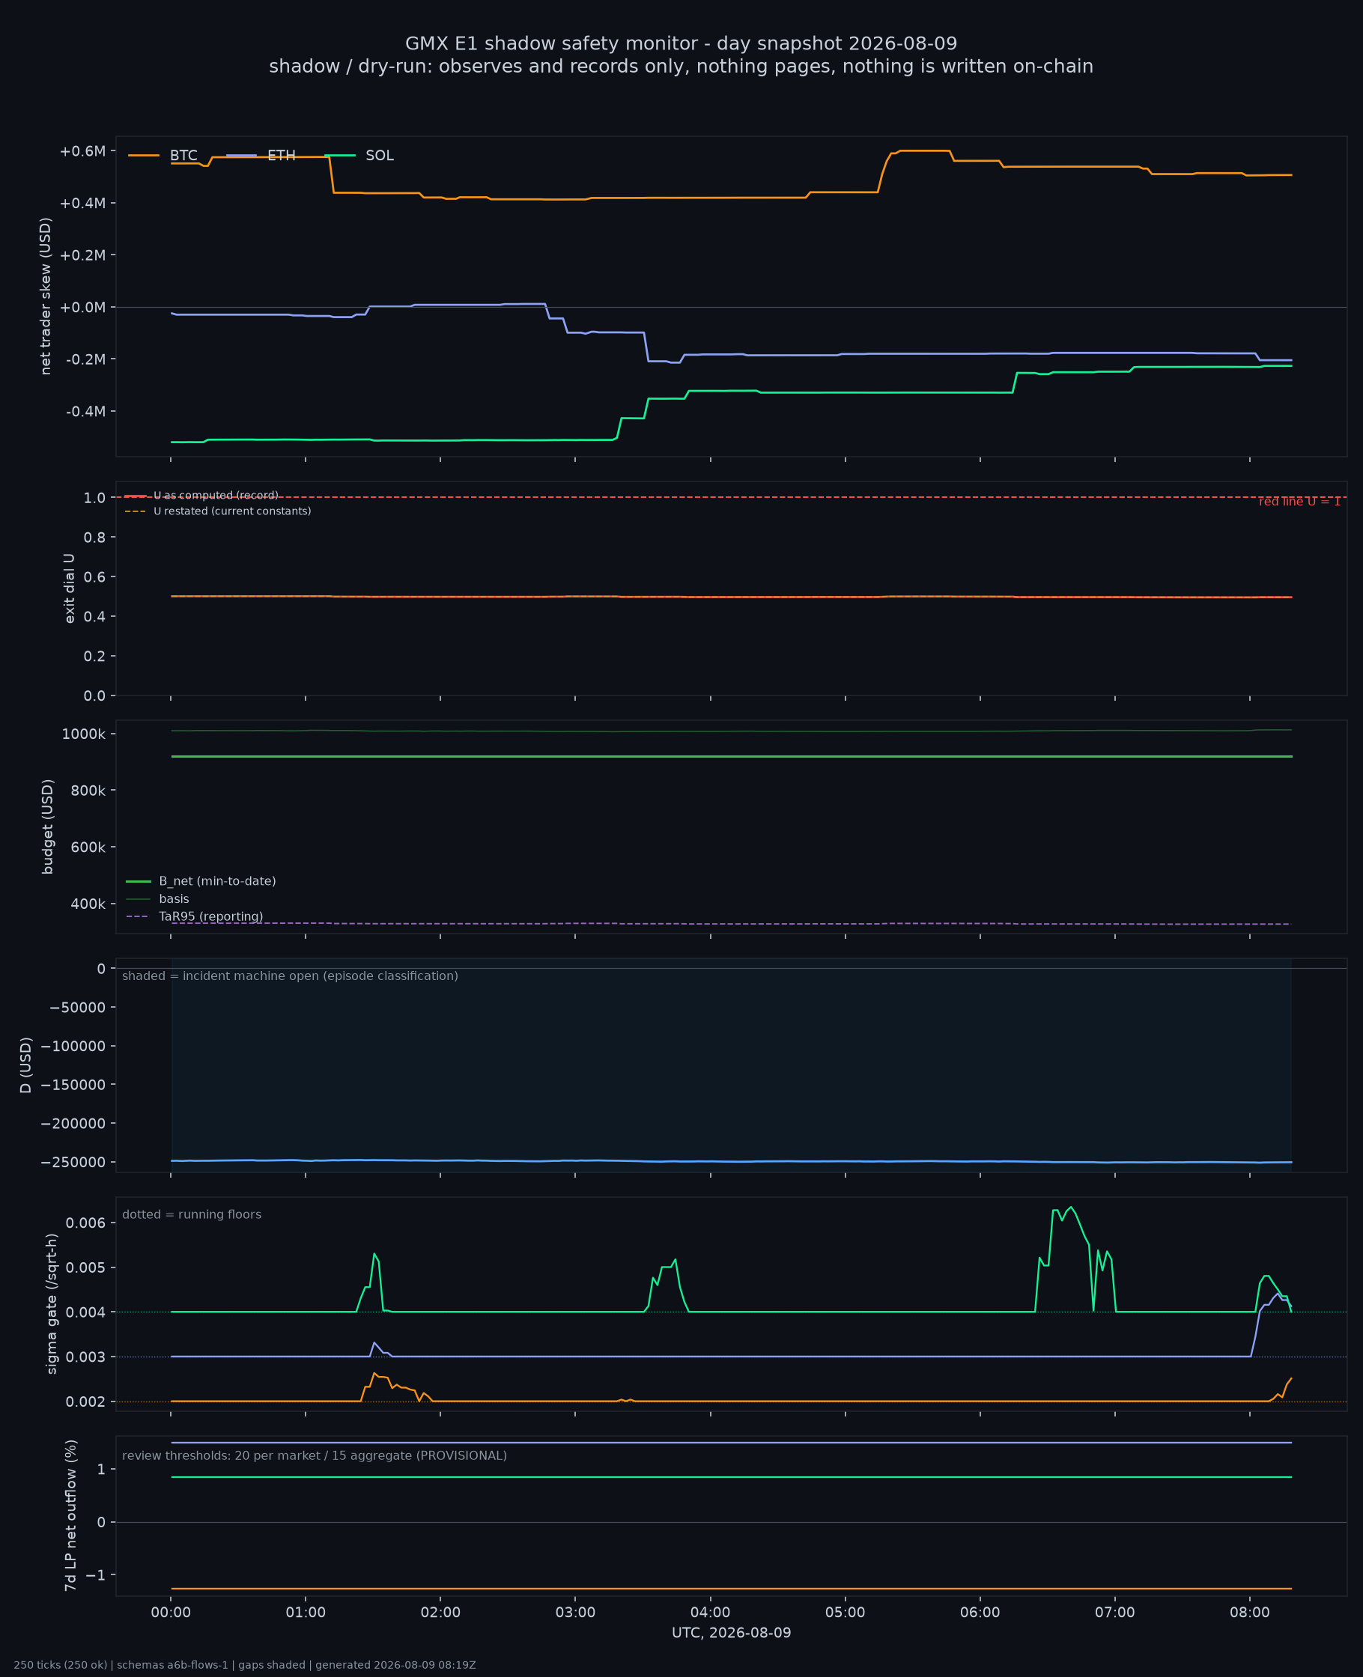
Task: Click the '08:00' time tick label
Action: coord(1250,1613)
